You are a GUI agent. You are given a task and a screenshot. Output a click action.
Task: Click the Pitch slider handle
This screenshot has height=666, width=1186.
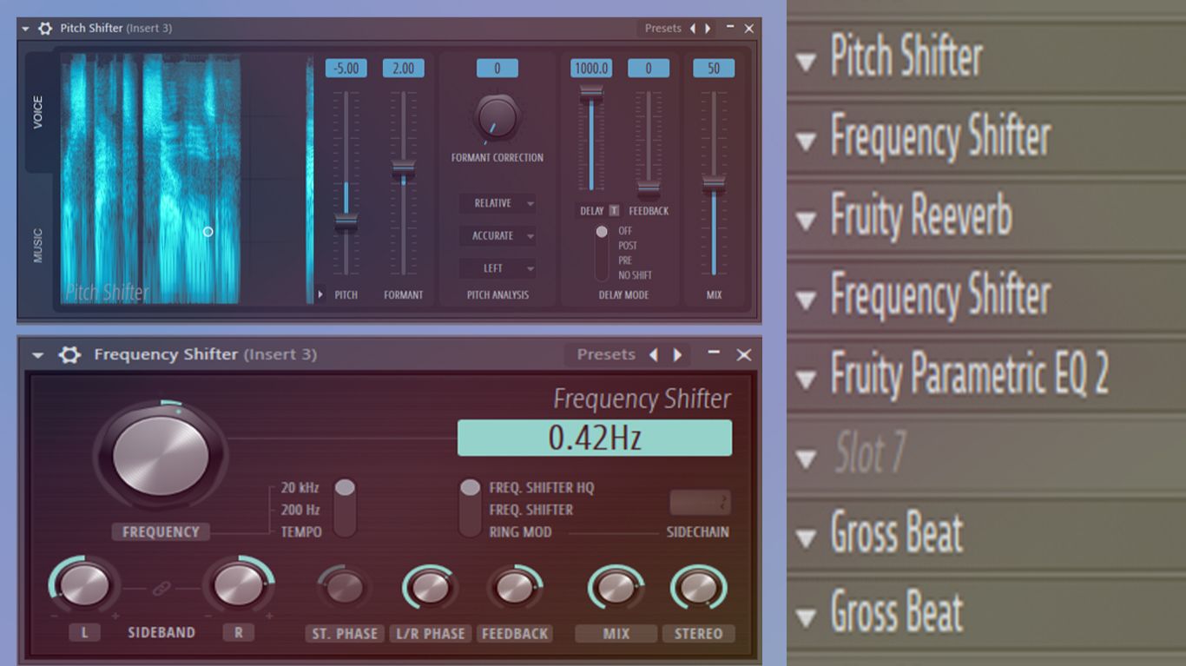[346, 221]
